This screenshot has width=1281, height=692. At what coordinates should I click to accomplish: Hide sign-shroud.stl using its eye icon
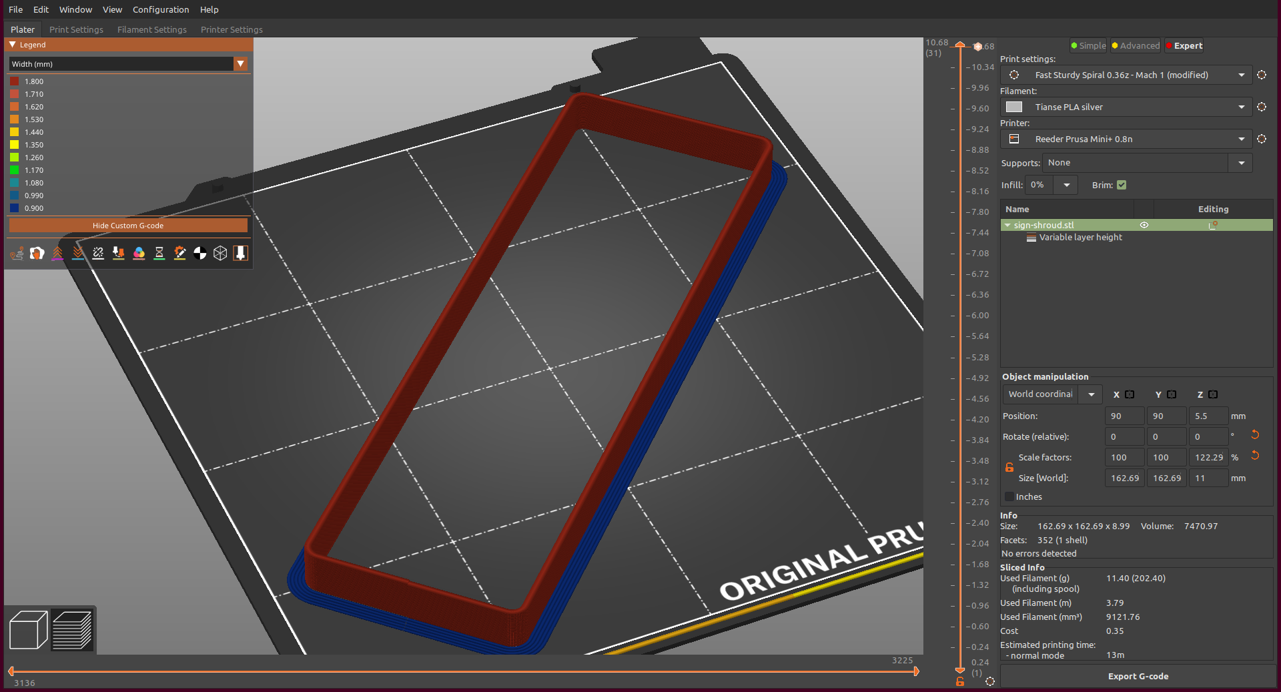coord(1144,225)
